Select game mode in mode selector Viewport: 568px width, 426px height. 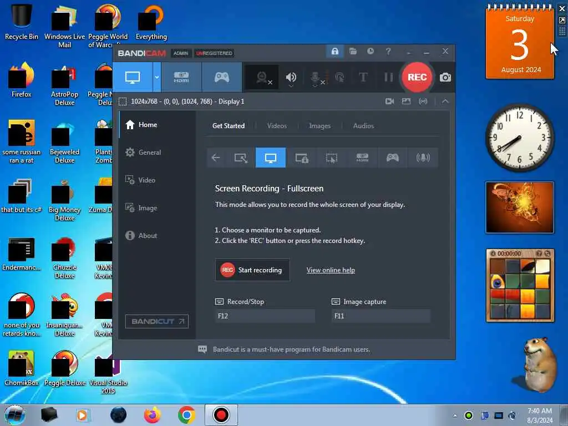393,158
